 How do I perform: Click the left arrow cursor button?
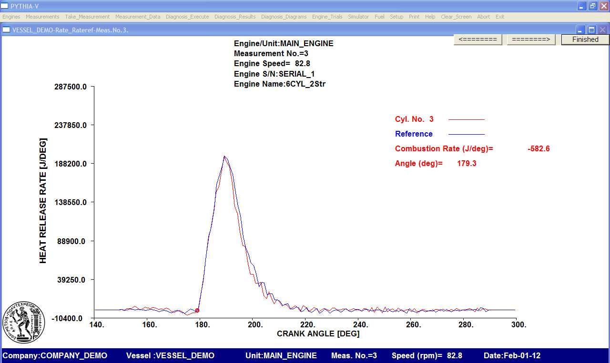click(x=478, y=39)
